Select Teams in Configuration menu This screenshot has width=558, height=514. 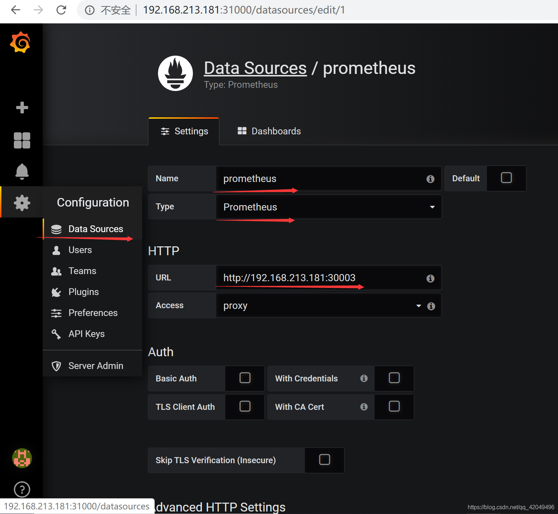click(92, 271)
